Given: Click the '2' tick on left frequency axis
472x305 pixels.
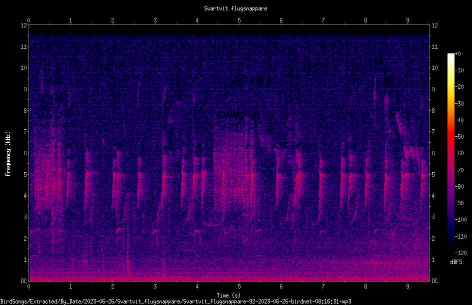Looking at the screenshot, I should point(25,238).
